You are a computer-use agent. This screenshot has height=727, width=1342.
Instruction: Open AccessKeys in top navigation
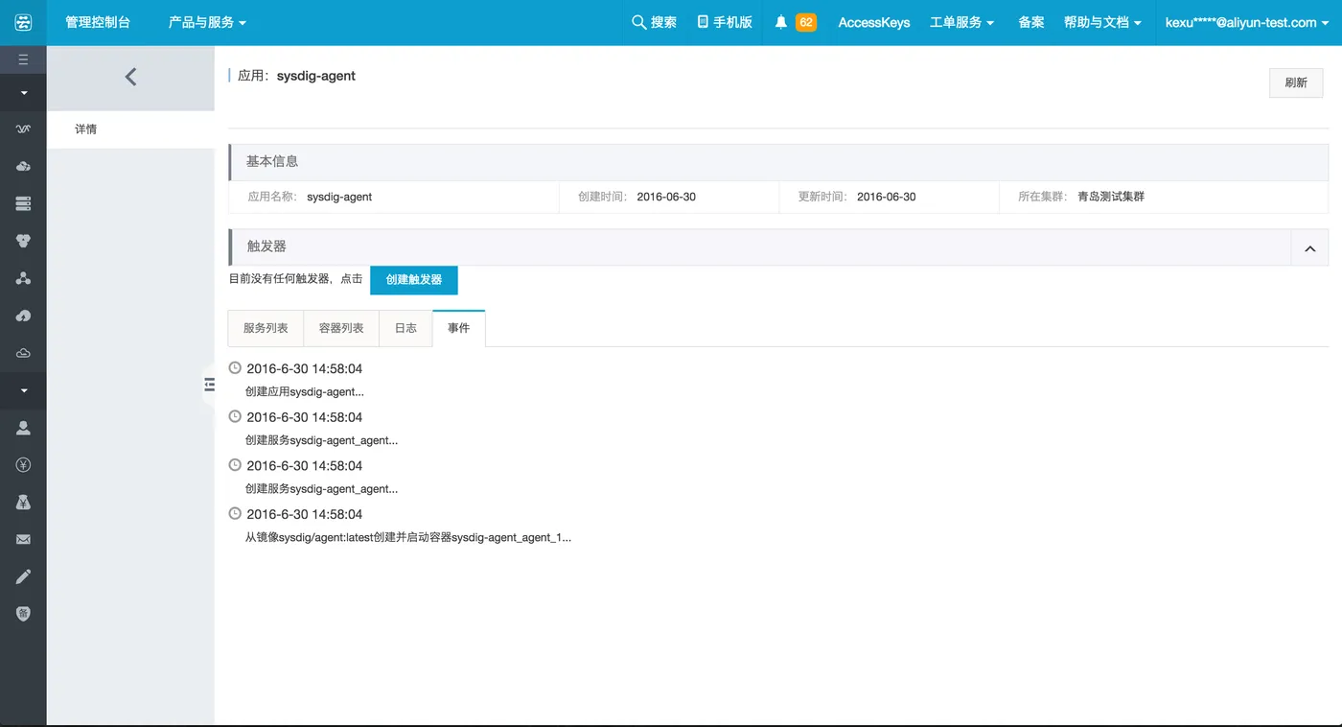tap(874, 22)
